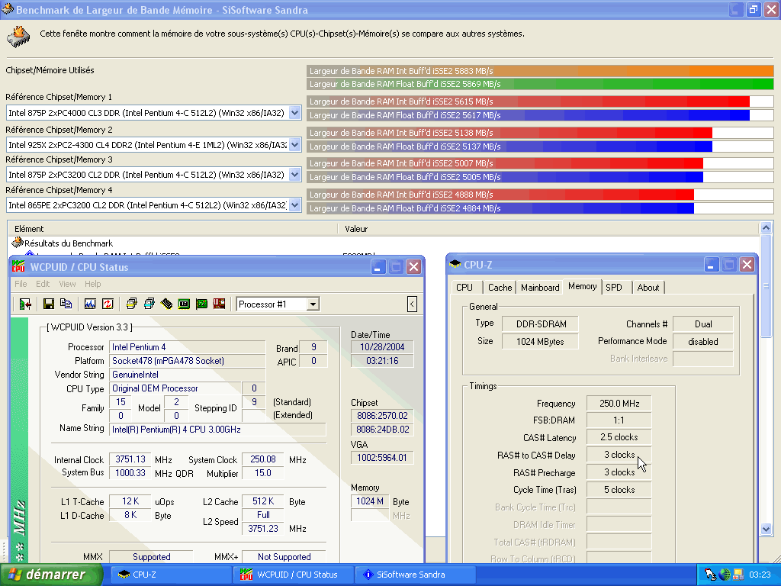Switch to the SPD tab in CPU-Z
Viewport: 781px width, 586px height.
pos(614,288)
